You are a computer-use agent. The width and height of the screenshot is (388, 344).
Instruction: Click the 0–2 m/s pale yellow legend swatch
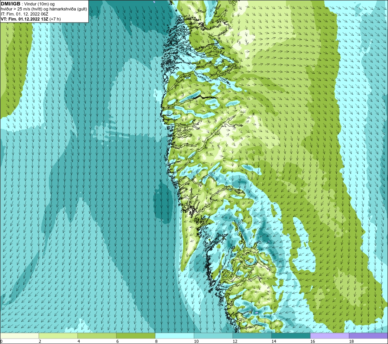pos(19,335)
